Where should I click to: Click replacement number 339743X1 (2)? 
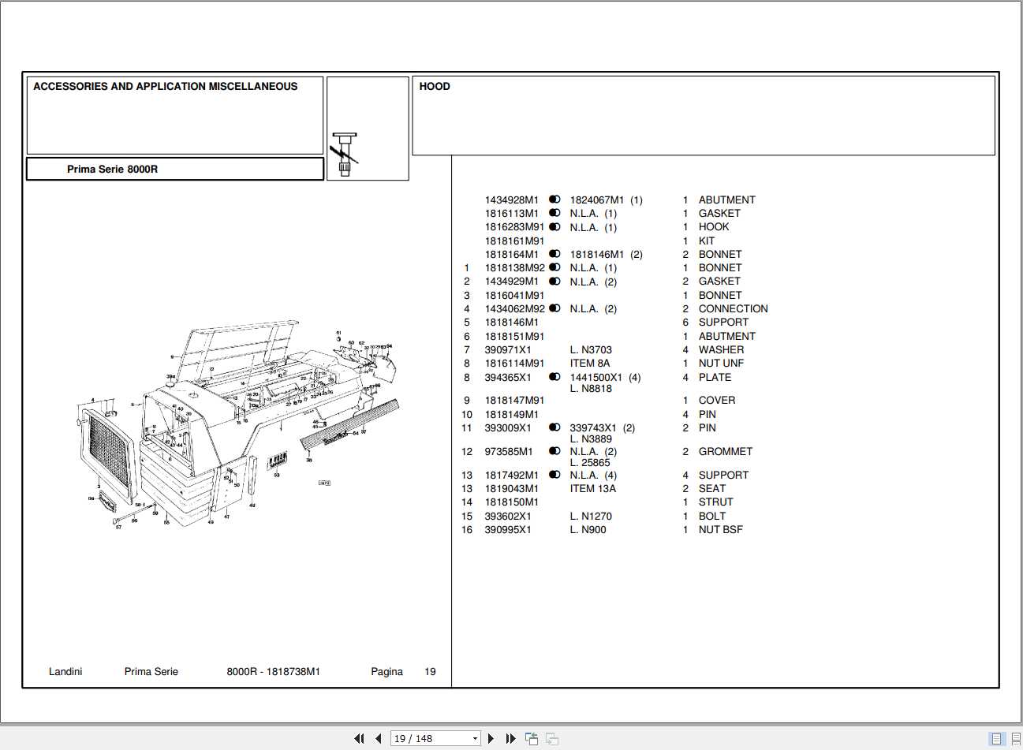603,427
